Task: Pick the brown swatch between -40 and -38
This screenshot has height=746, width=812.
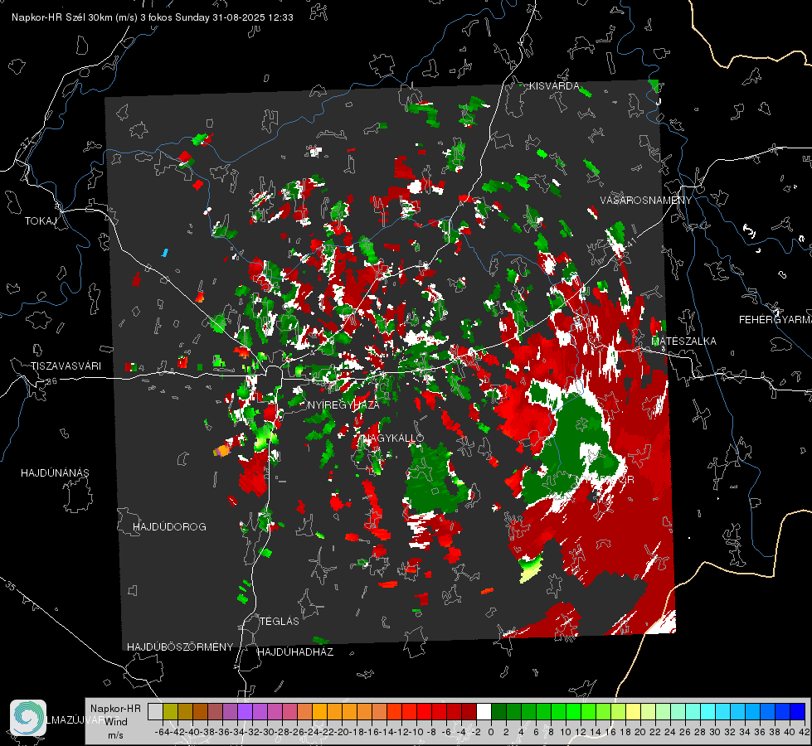Action: [200, 712]
